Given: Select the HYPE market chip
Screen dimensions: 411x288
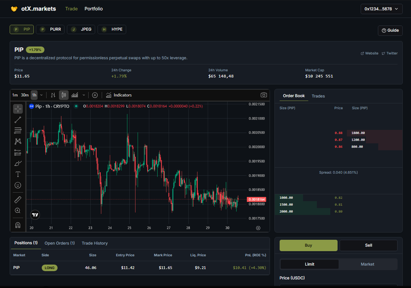Looking at the screenshot, I should pyautogui.click(x=112, y=29).
